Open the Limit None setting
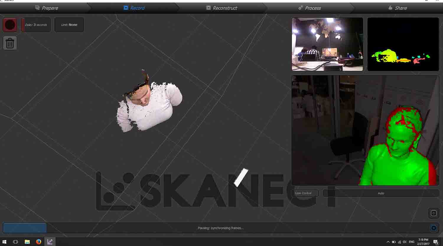Image resolution: width=443 pixels, height=246 pixels. pyautogui.click(x=69, y=25)
